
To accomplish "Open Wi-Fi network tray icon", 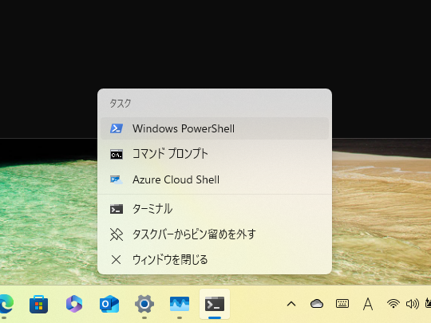I will (x=393, y=304).
